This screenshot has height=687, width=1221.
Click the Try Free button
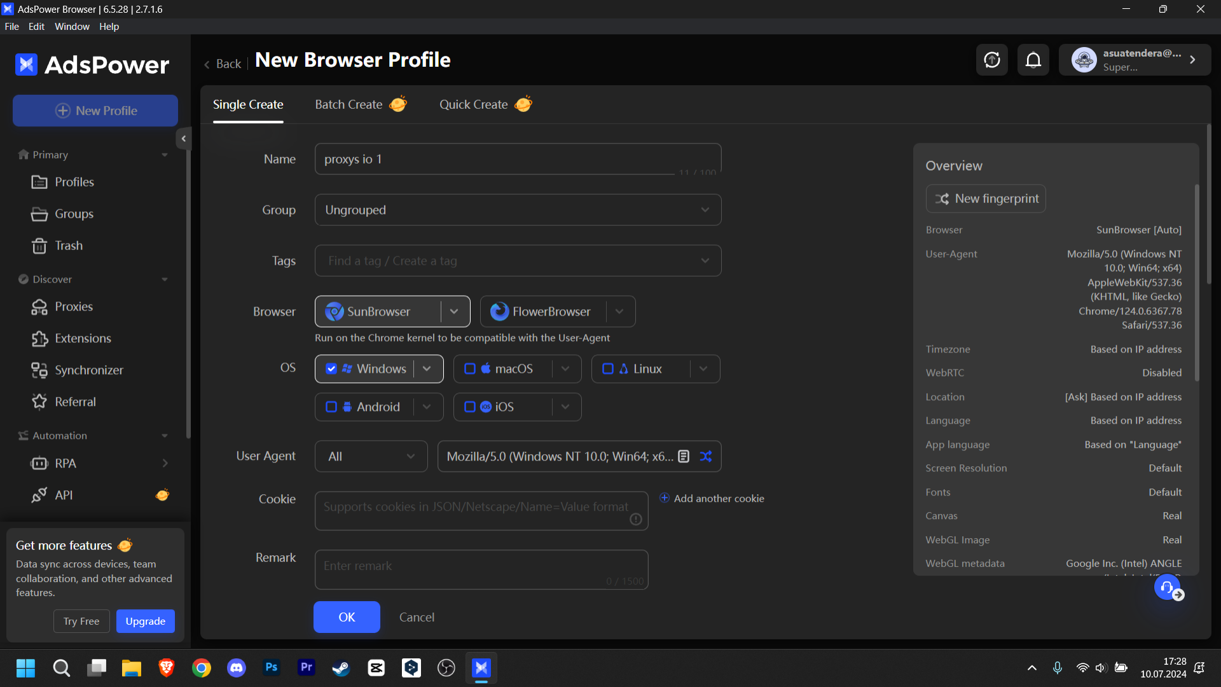tap(81, 621)
